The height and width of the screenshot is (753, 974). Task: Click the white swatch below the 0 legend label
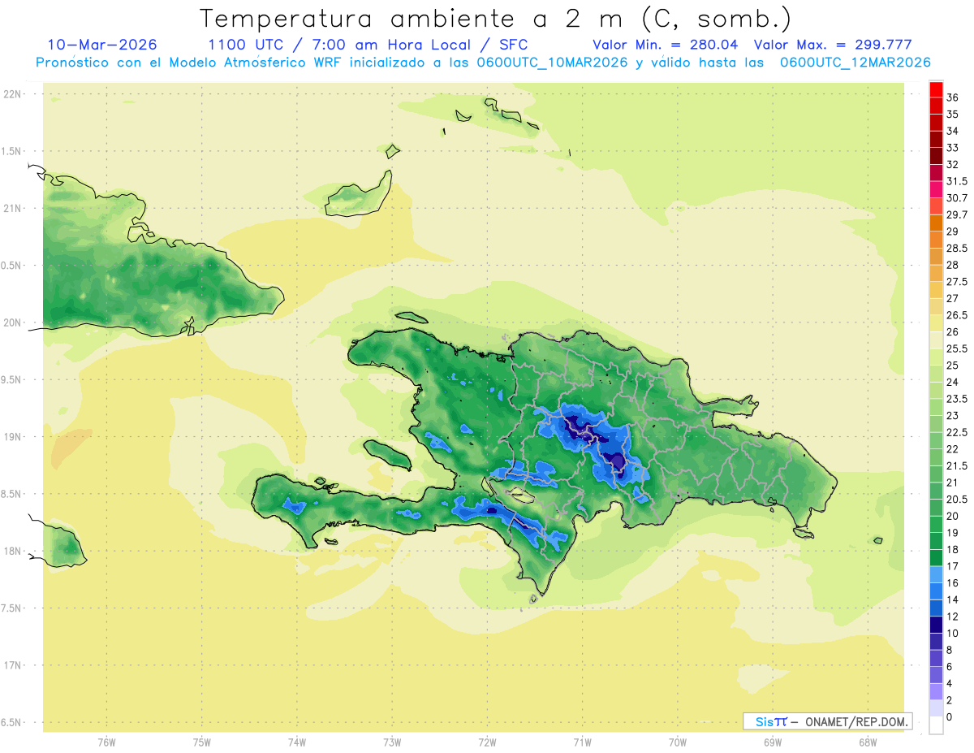click(x=936, y=725)
